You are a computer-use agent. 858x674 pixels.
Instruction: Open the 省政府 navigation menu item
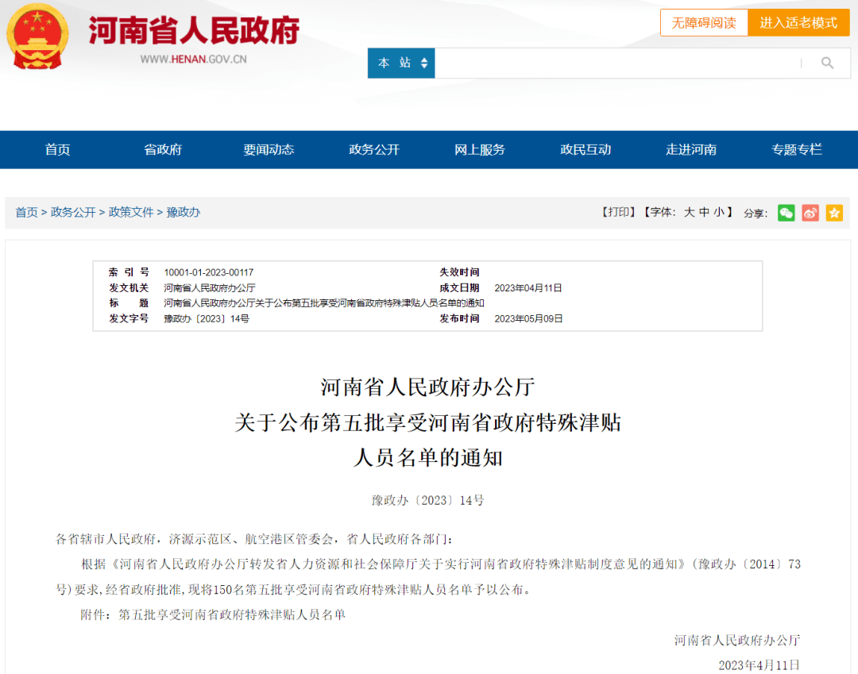pos(163,150)
